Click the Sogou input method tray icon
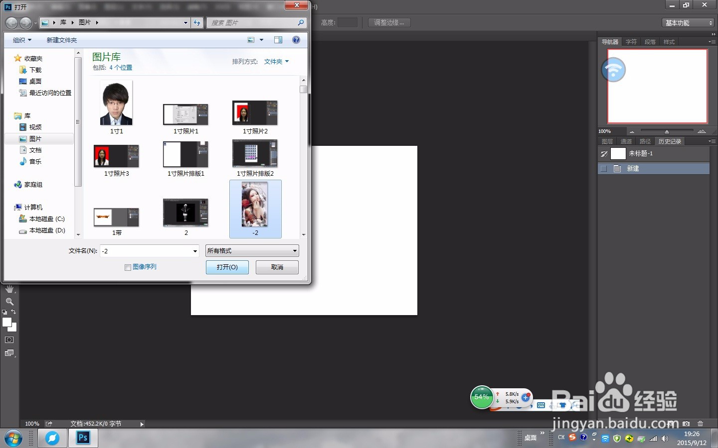The width and height of the screenshot is (718, 448). click(x=572, y=438)
